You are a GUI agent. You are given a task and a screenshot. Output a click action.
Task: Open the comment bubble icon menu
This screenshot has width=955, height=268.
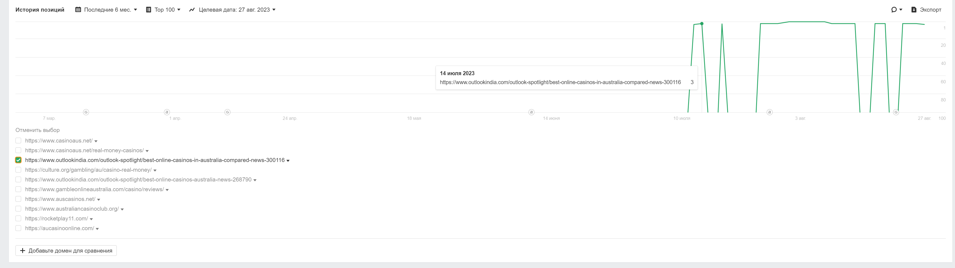click(x=896, y=10)
